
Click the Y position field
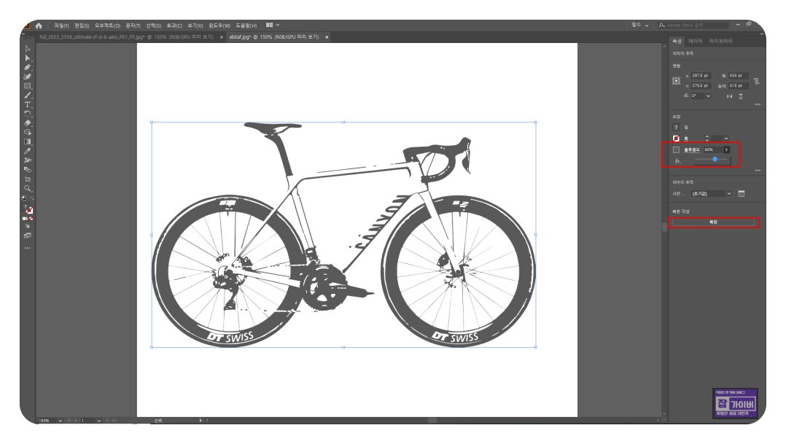point(701,86)
